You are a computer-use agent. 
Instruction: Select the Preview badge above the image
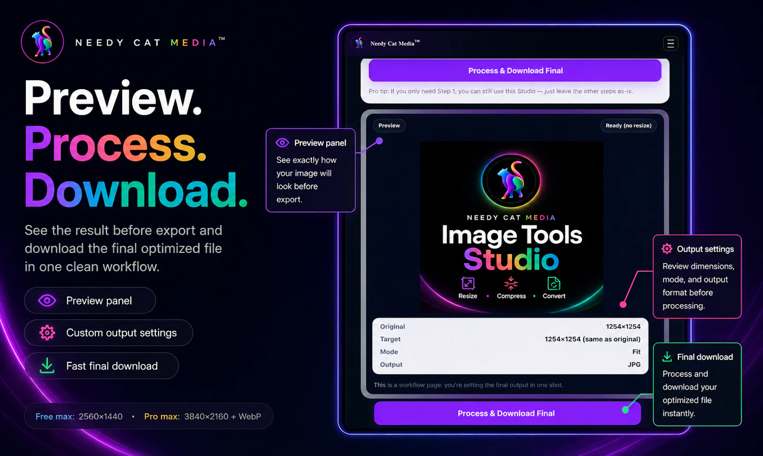(x=389, y=125)
